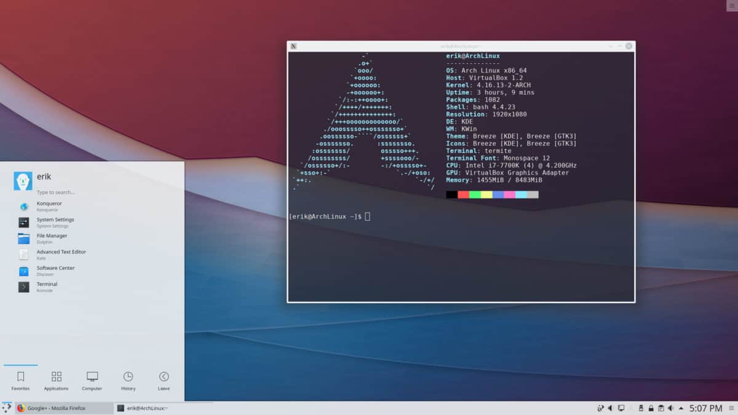Switch to the Computer tab in the launcher
This screenshot has height=415, width=738.
click(92, 380)
